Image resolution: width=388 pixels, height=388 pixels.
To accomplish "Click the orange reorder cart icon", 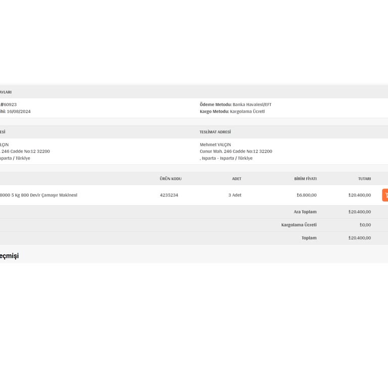I will [x=385, y=195].
